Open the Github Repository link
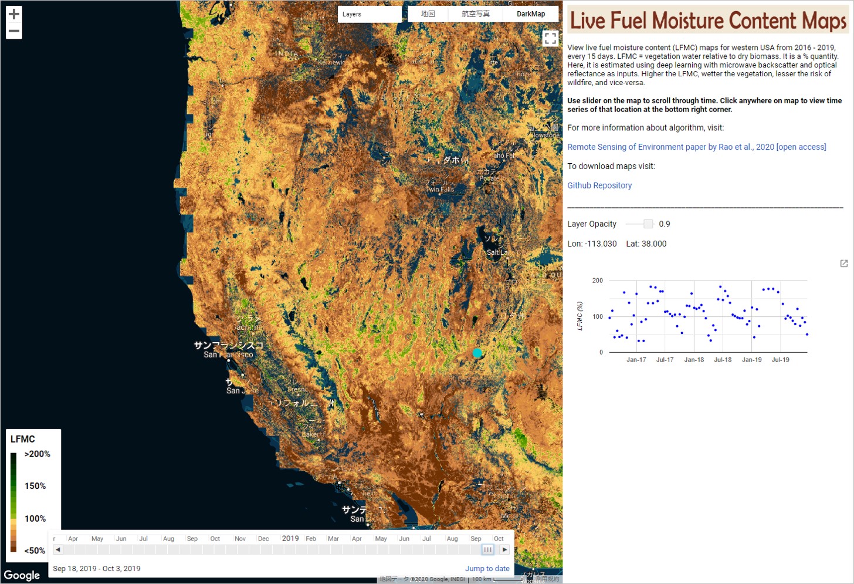This screenshot has width=854, height=584. (599, 185)
